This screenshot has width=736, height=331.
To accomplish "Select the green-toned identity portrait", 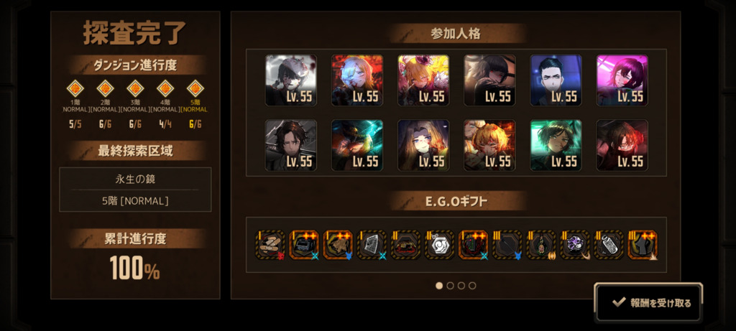I will 556,145.
